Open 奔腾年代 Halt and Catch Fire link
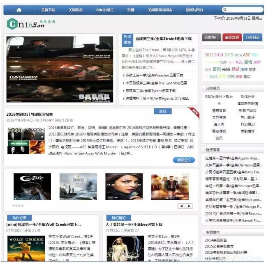 click(234, 200)
